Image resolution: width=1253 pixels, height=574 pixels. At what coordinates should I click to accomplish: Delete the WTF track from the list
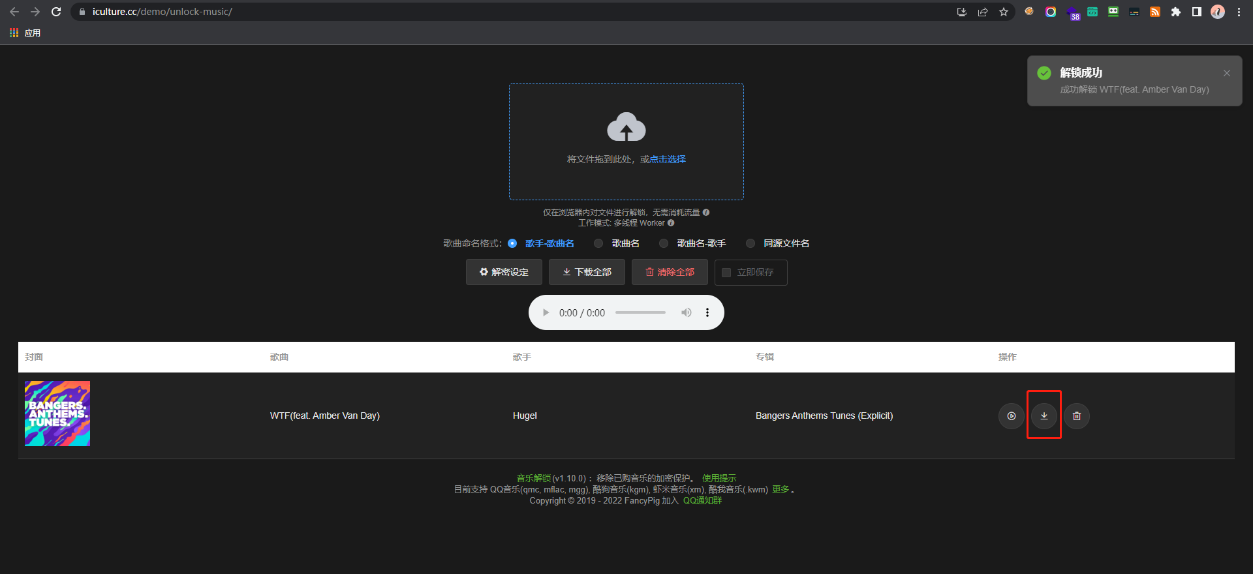pos(1077,416)
